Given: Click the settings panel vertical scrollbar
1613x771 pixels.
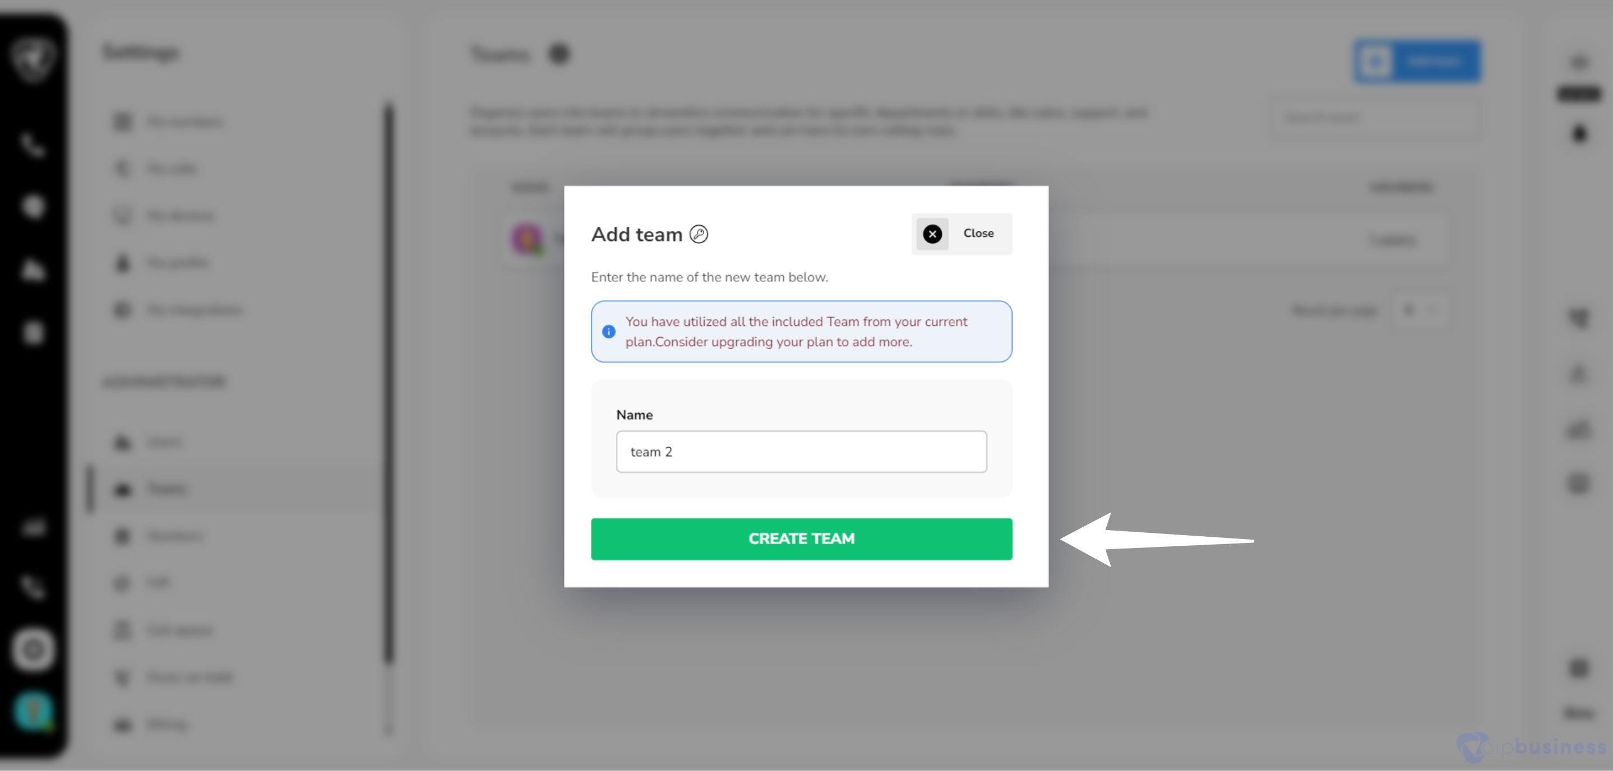Looking at the screenshot, I should 389,382.
